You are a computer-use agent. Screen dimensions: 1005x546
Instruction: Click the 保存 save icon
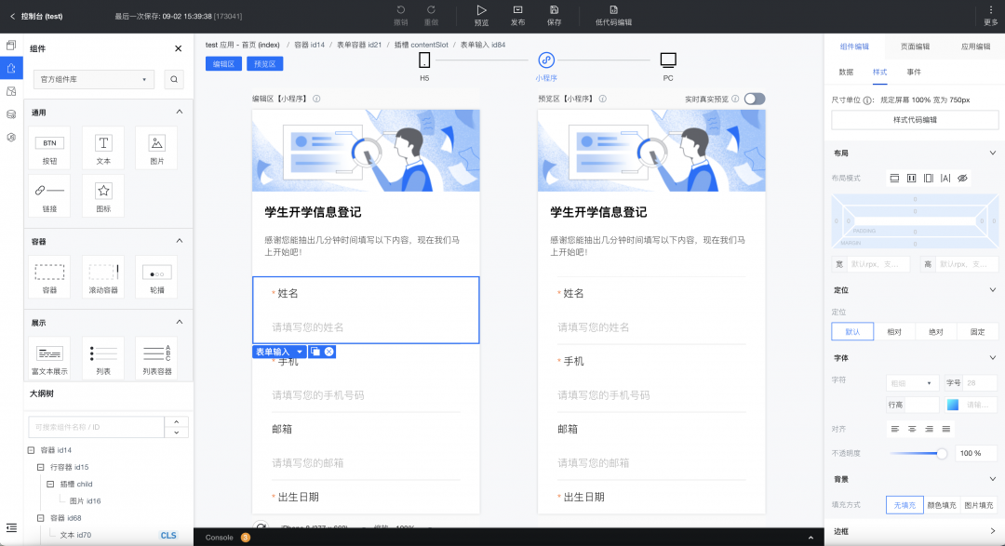coord(555,9)
